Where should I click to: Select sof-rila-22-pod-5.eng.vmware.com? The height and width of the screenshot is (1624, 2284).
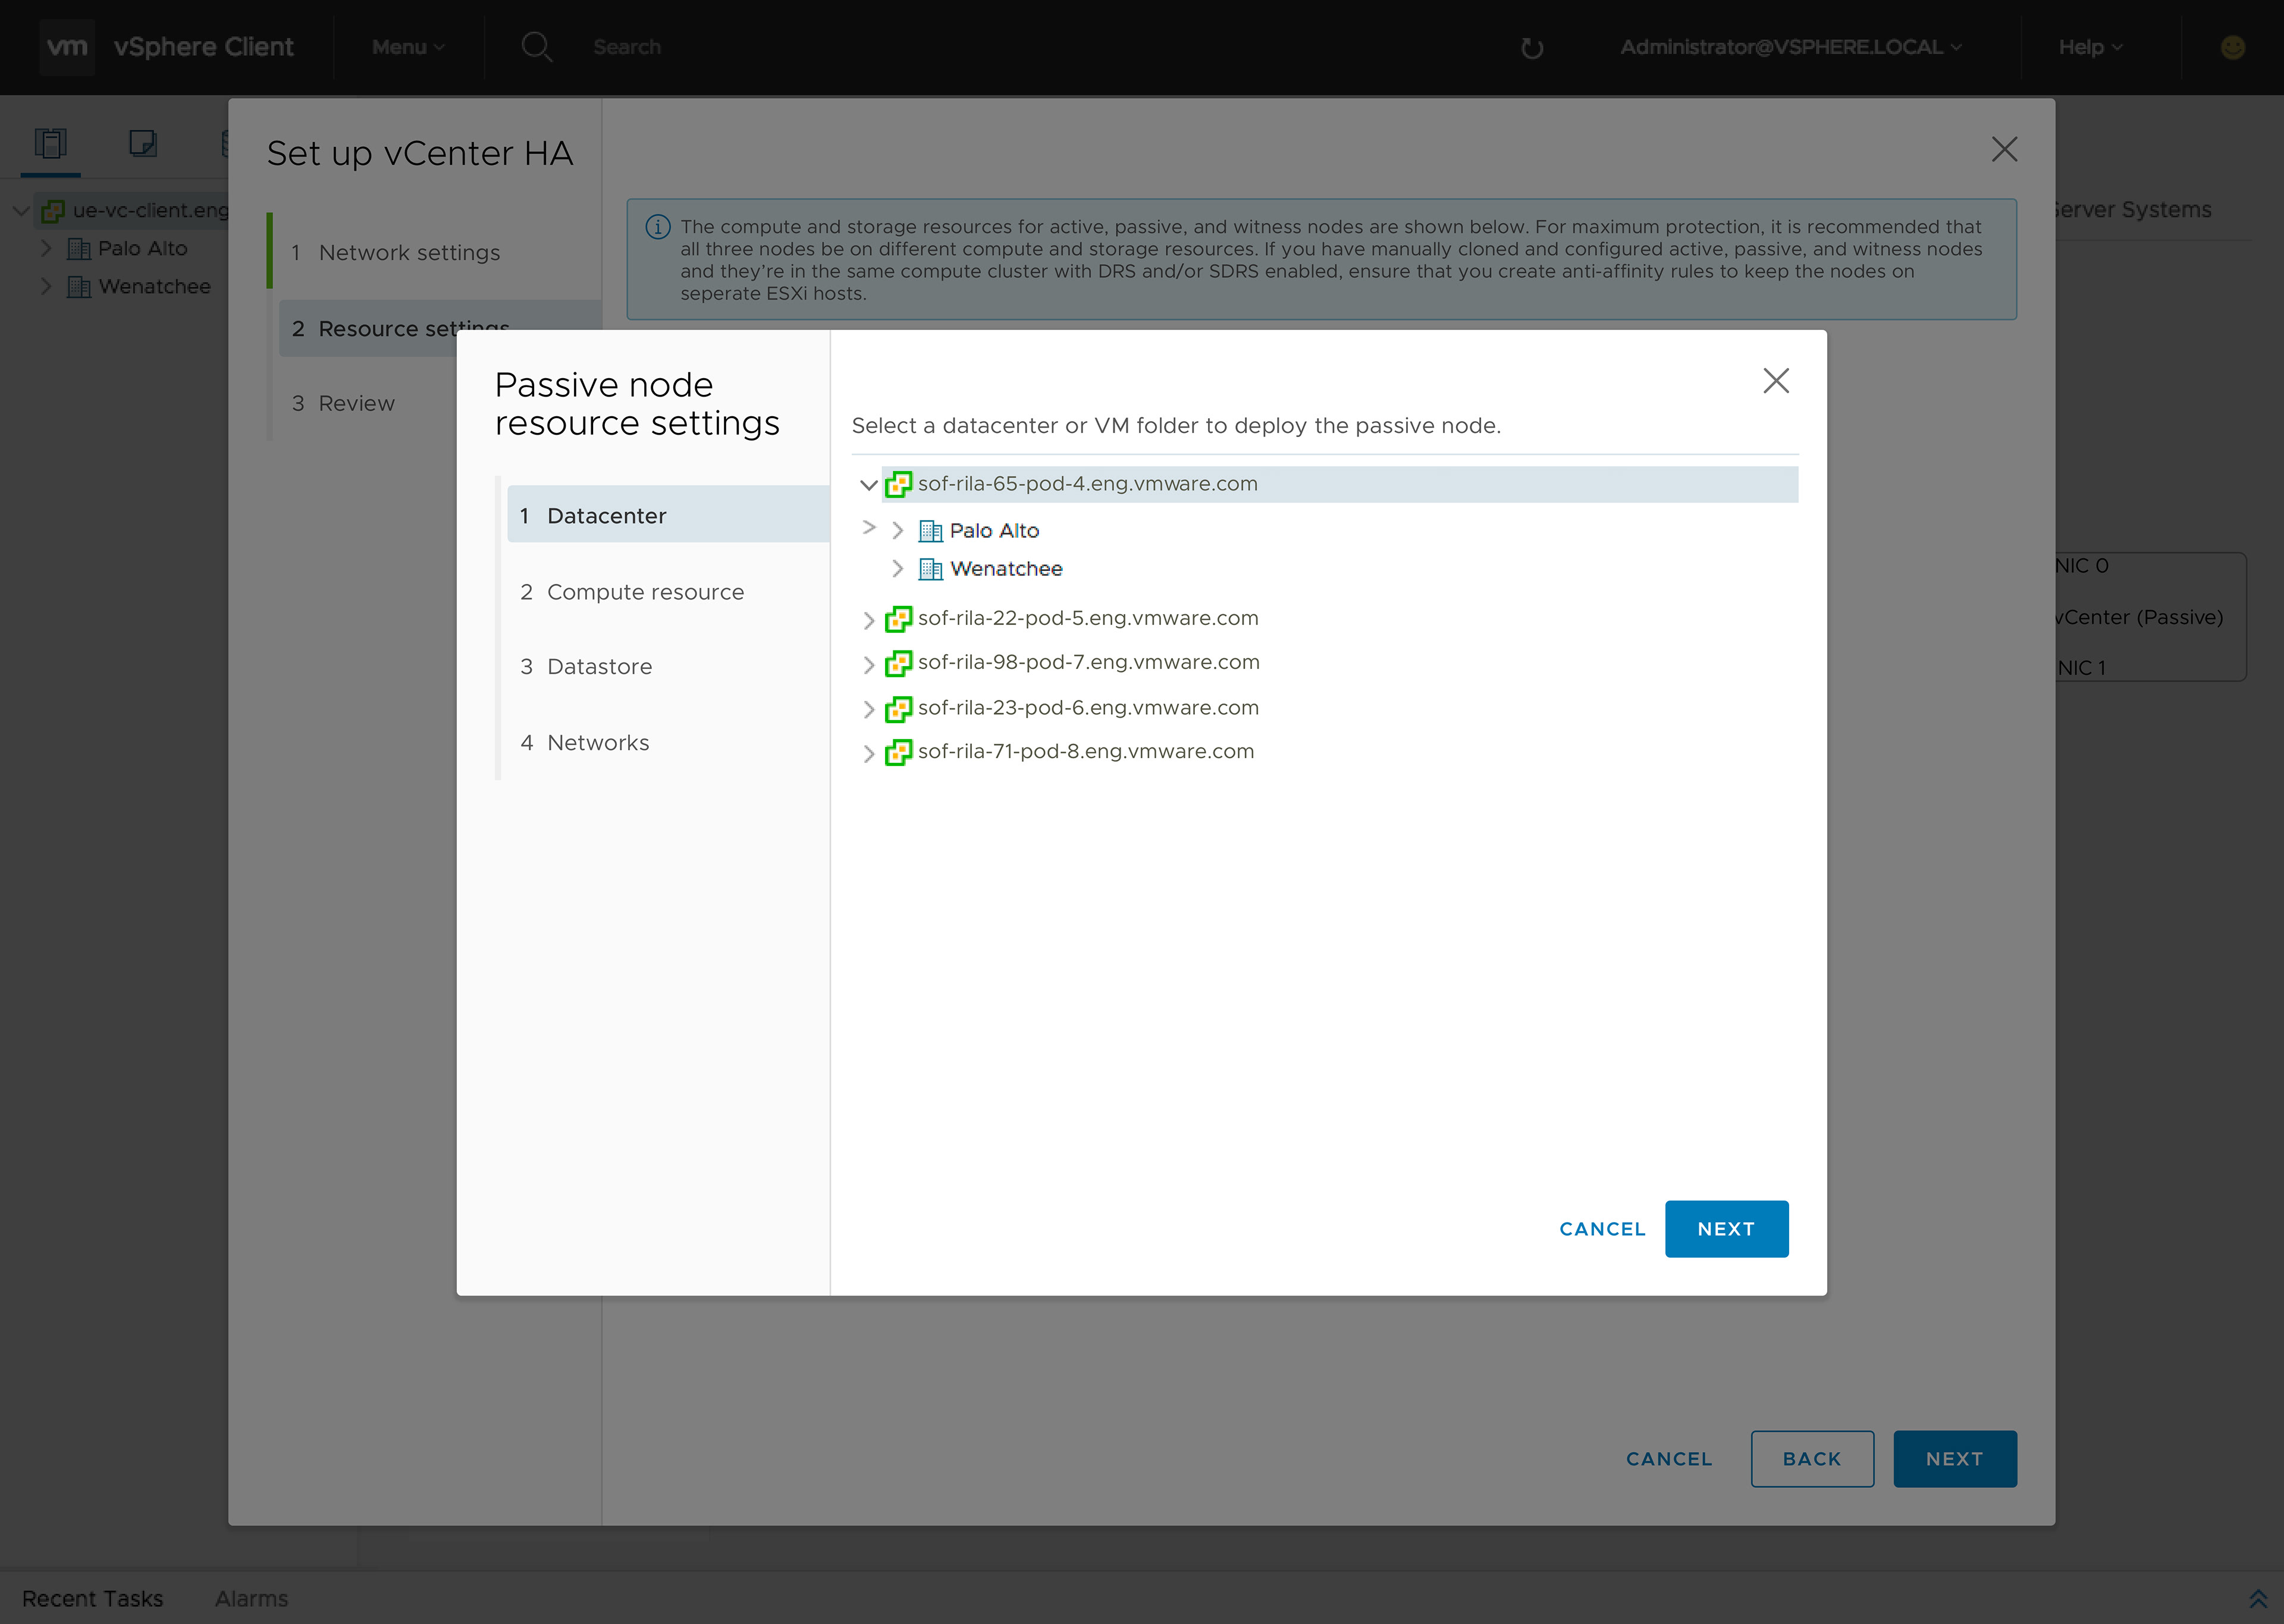tap(1088, 619)
